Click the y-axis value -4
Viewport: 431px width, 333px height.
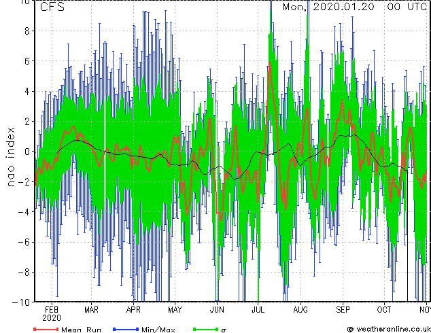pyautogui.click(x=24, y=212)
